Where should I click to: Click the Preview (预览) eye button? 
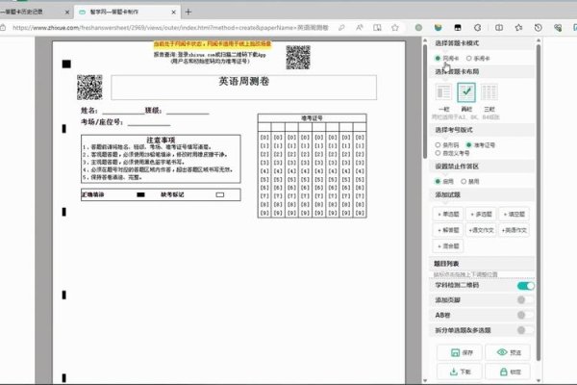tap(508, 352)
